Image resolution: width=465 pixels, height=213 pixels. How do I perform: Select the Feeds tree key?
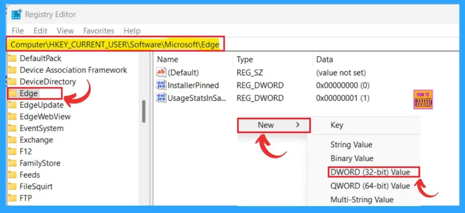click(30, 175)
